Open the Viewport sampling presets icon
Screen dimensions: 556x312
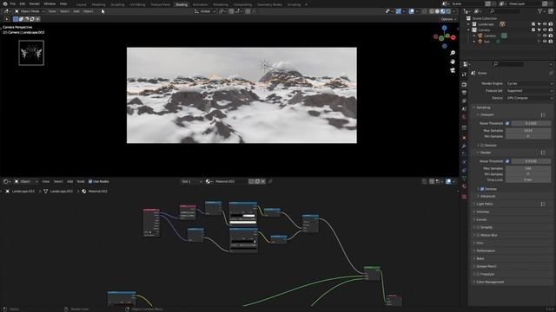(542, 115)
